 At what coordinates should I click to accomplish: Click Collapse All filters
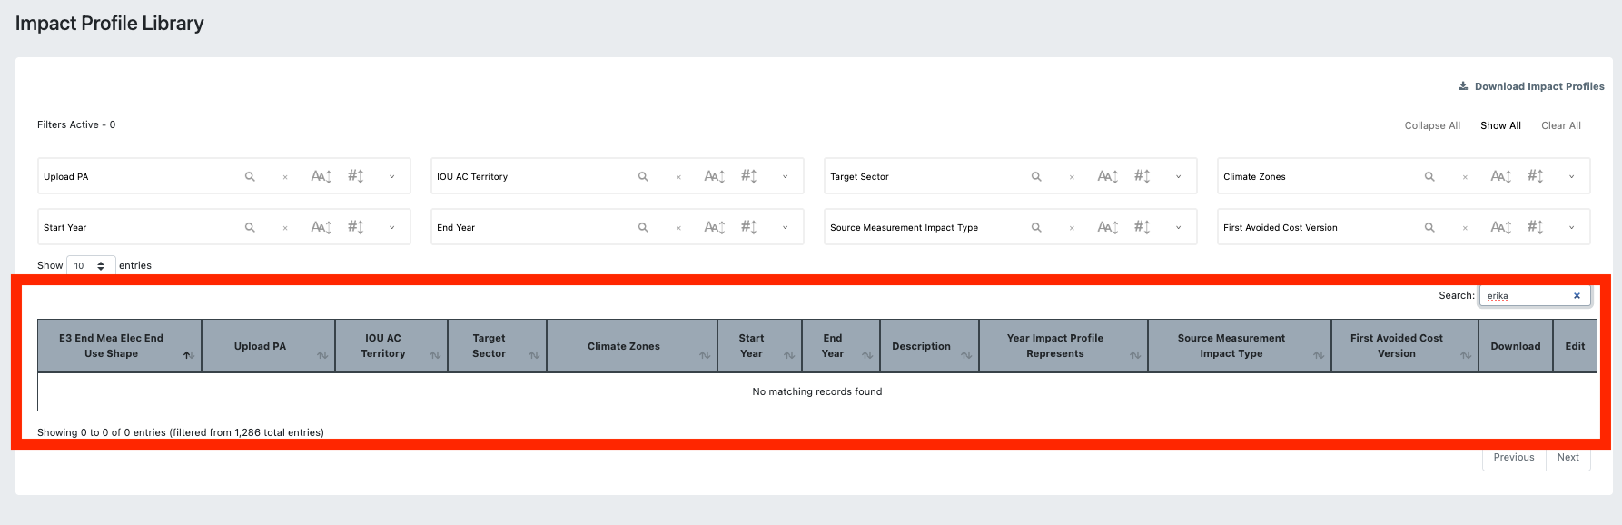pyautogui.click(x=1432, y=125)
